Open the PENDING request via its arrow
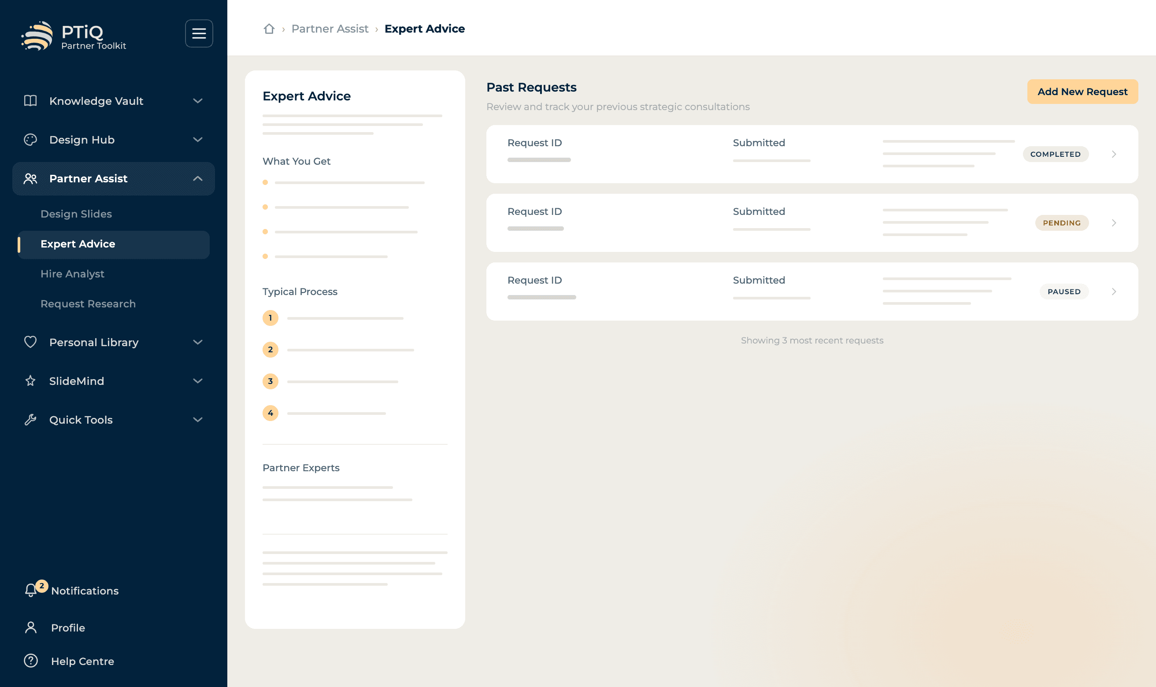 click(1114, 223)
